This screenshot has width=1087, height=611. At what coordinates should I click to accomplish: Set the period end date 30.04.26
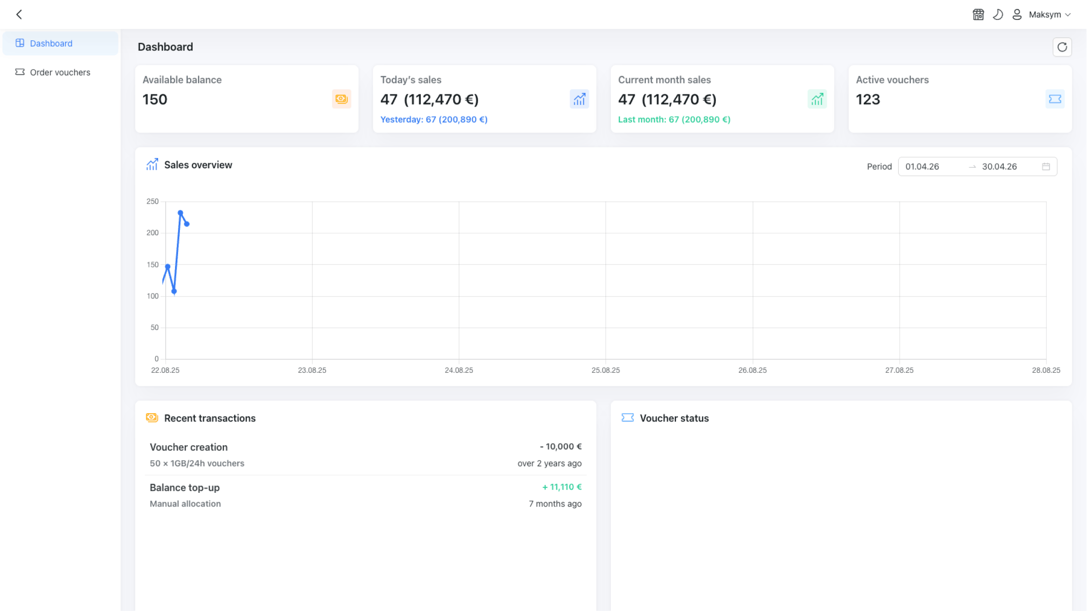click(x=999, y=167)
